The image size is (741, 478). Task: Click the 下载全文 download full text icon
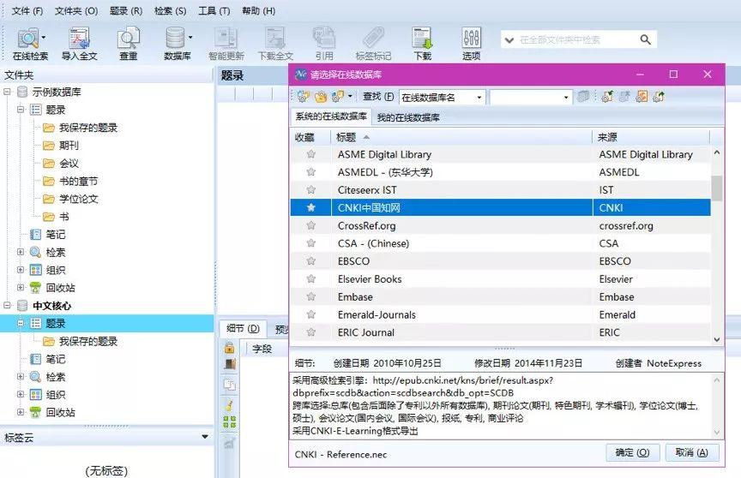[275, 39]
